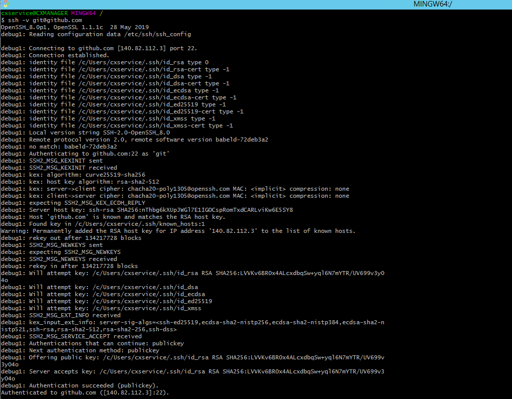Click the SHA256 host key fingerprint text
This screenshot has height=399, width=512.
point(201,209)
